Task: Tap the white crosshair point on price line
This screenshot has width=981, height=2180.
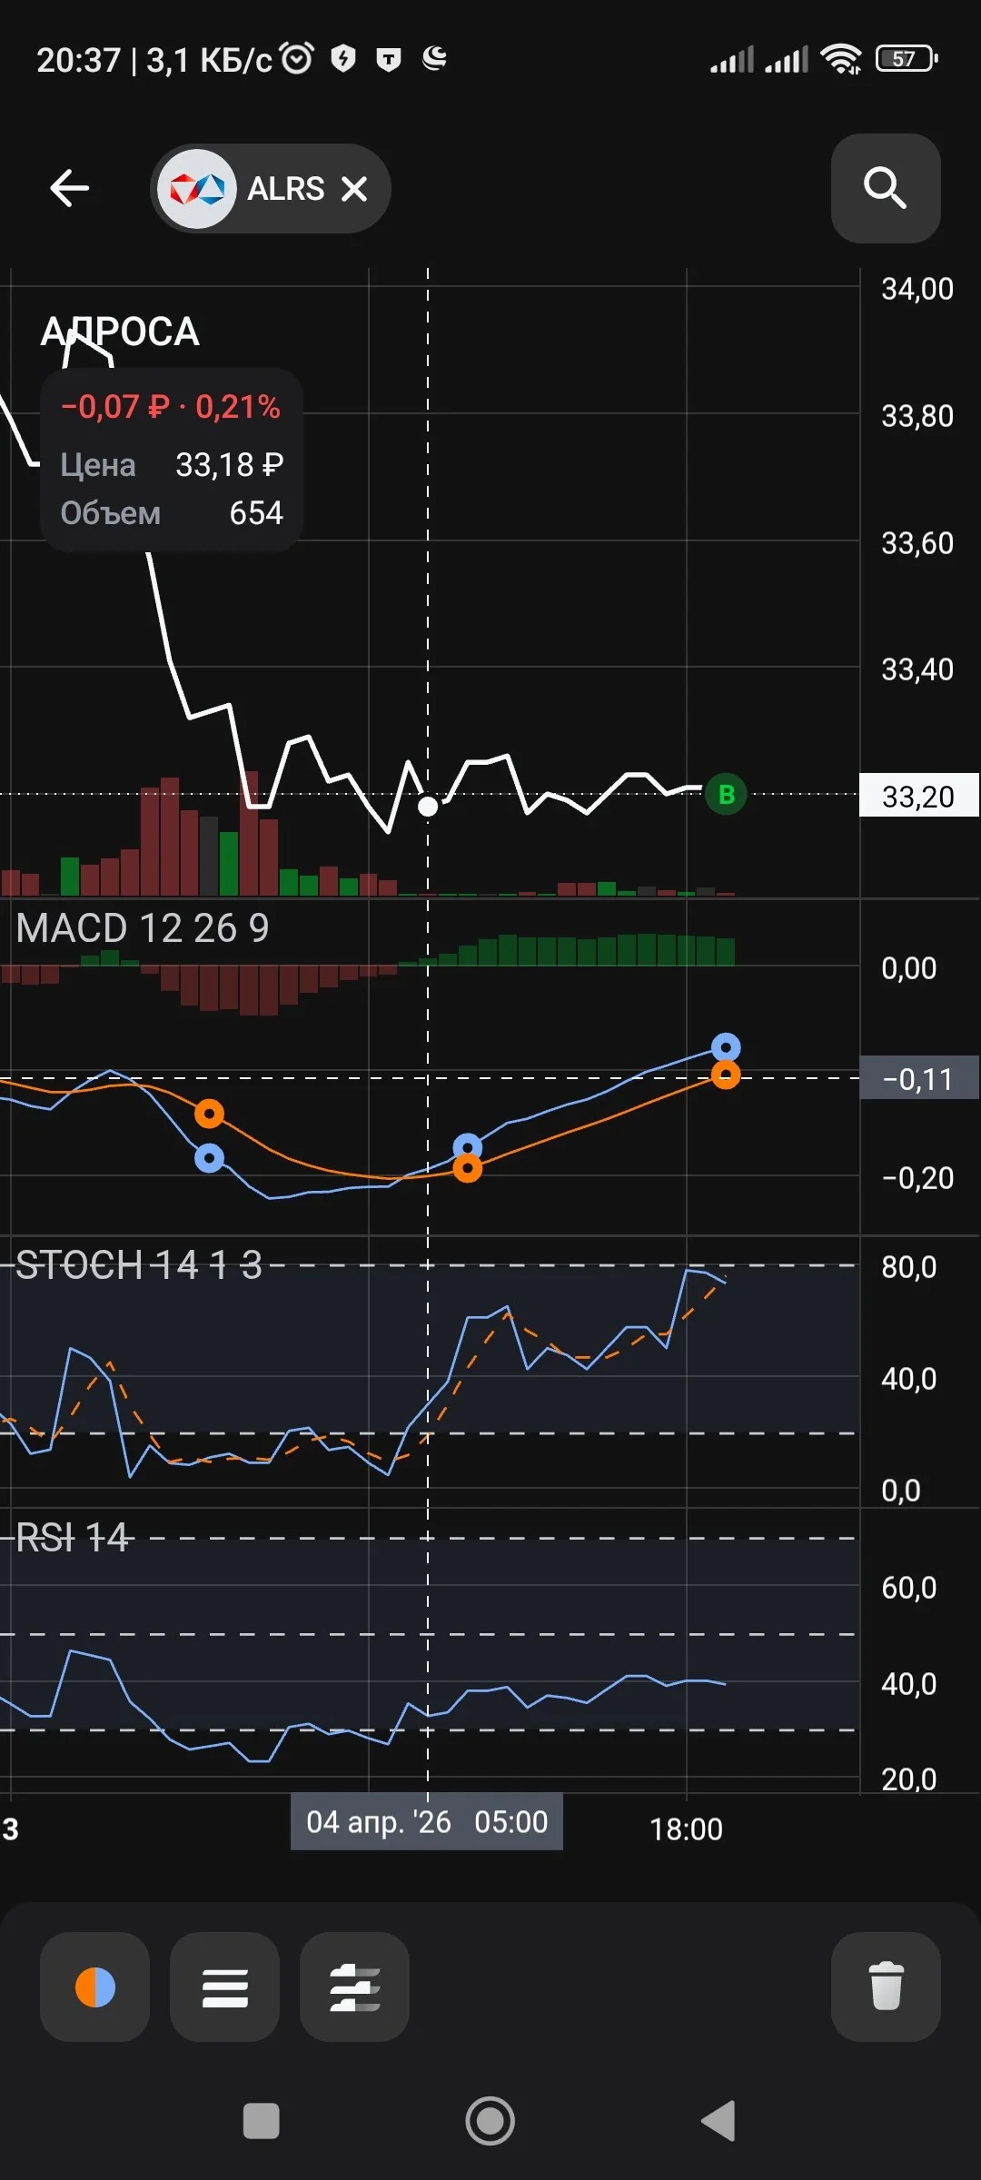Action: pos(428,806)
